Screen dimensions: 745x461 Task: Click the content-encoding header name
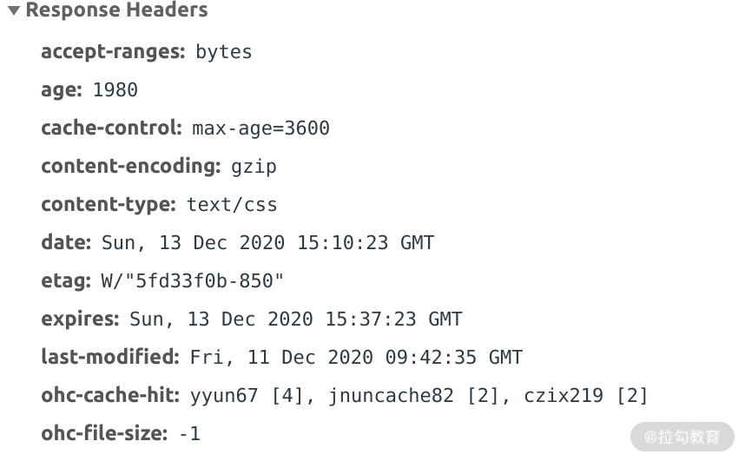pos(131,167)
